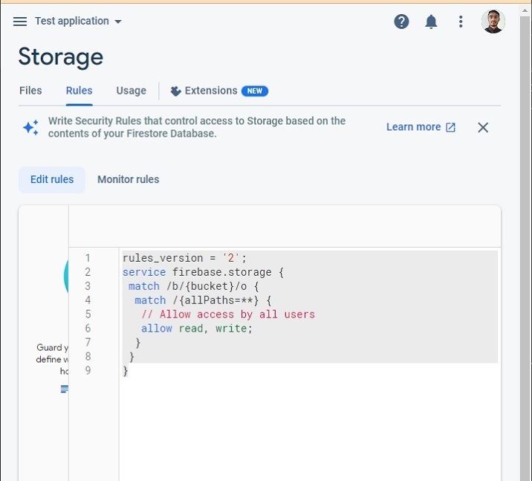Open the Usage tab
532x481 pixels.
click(x=131, y=91)
